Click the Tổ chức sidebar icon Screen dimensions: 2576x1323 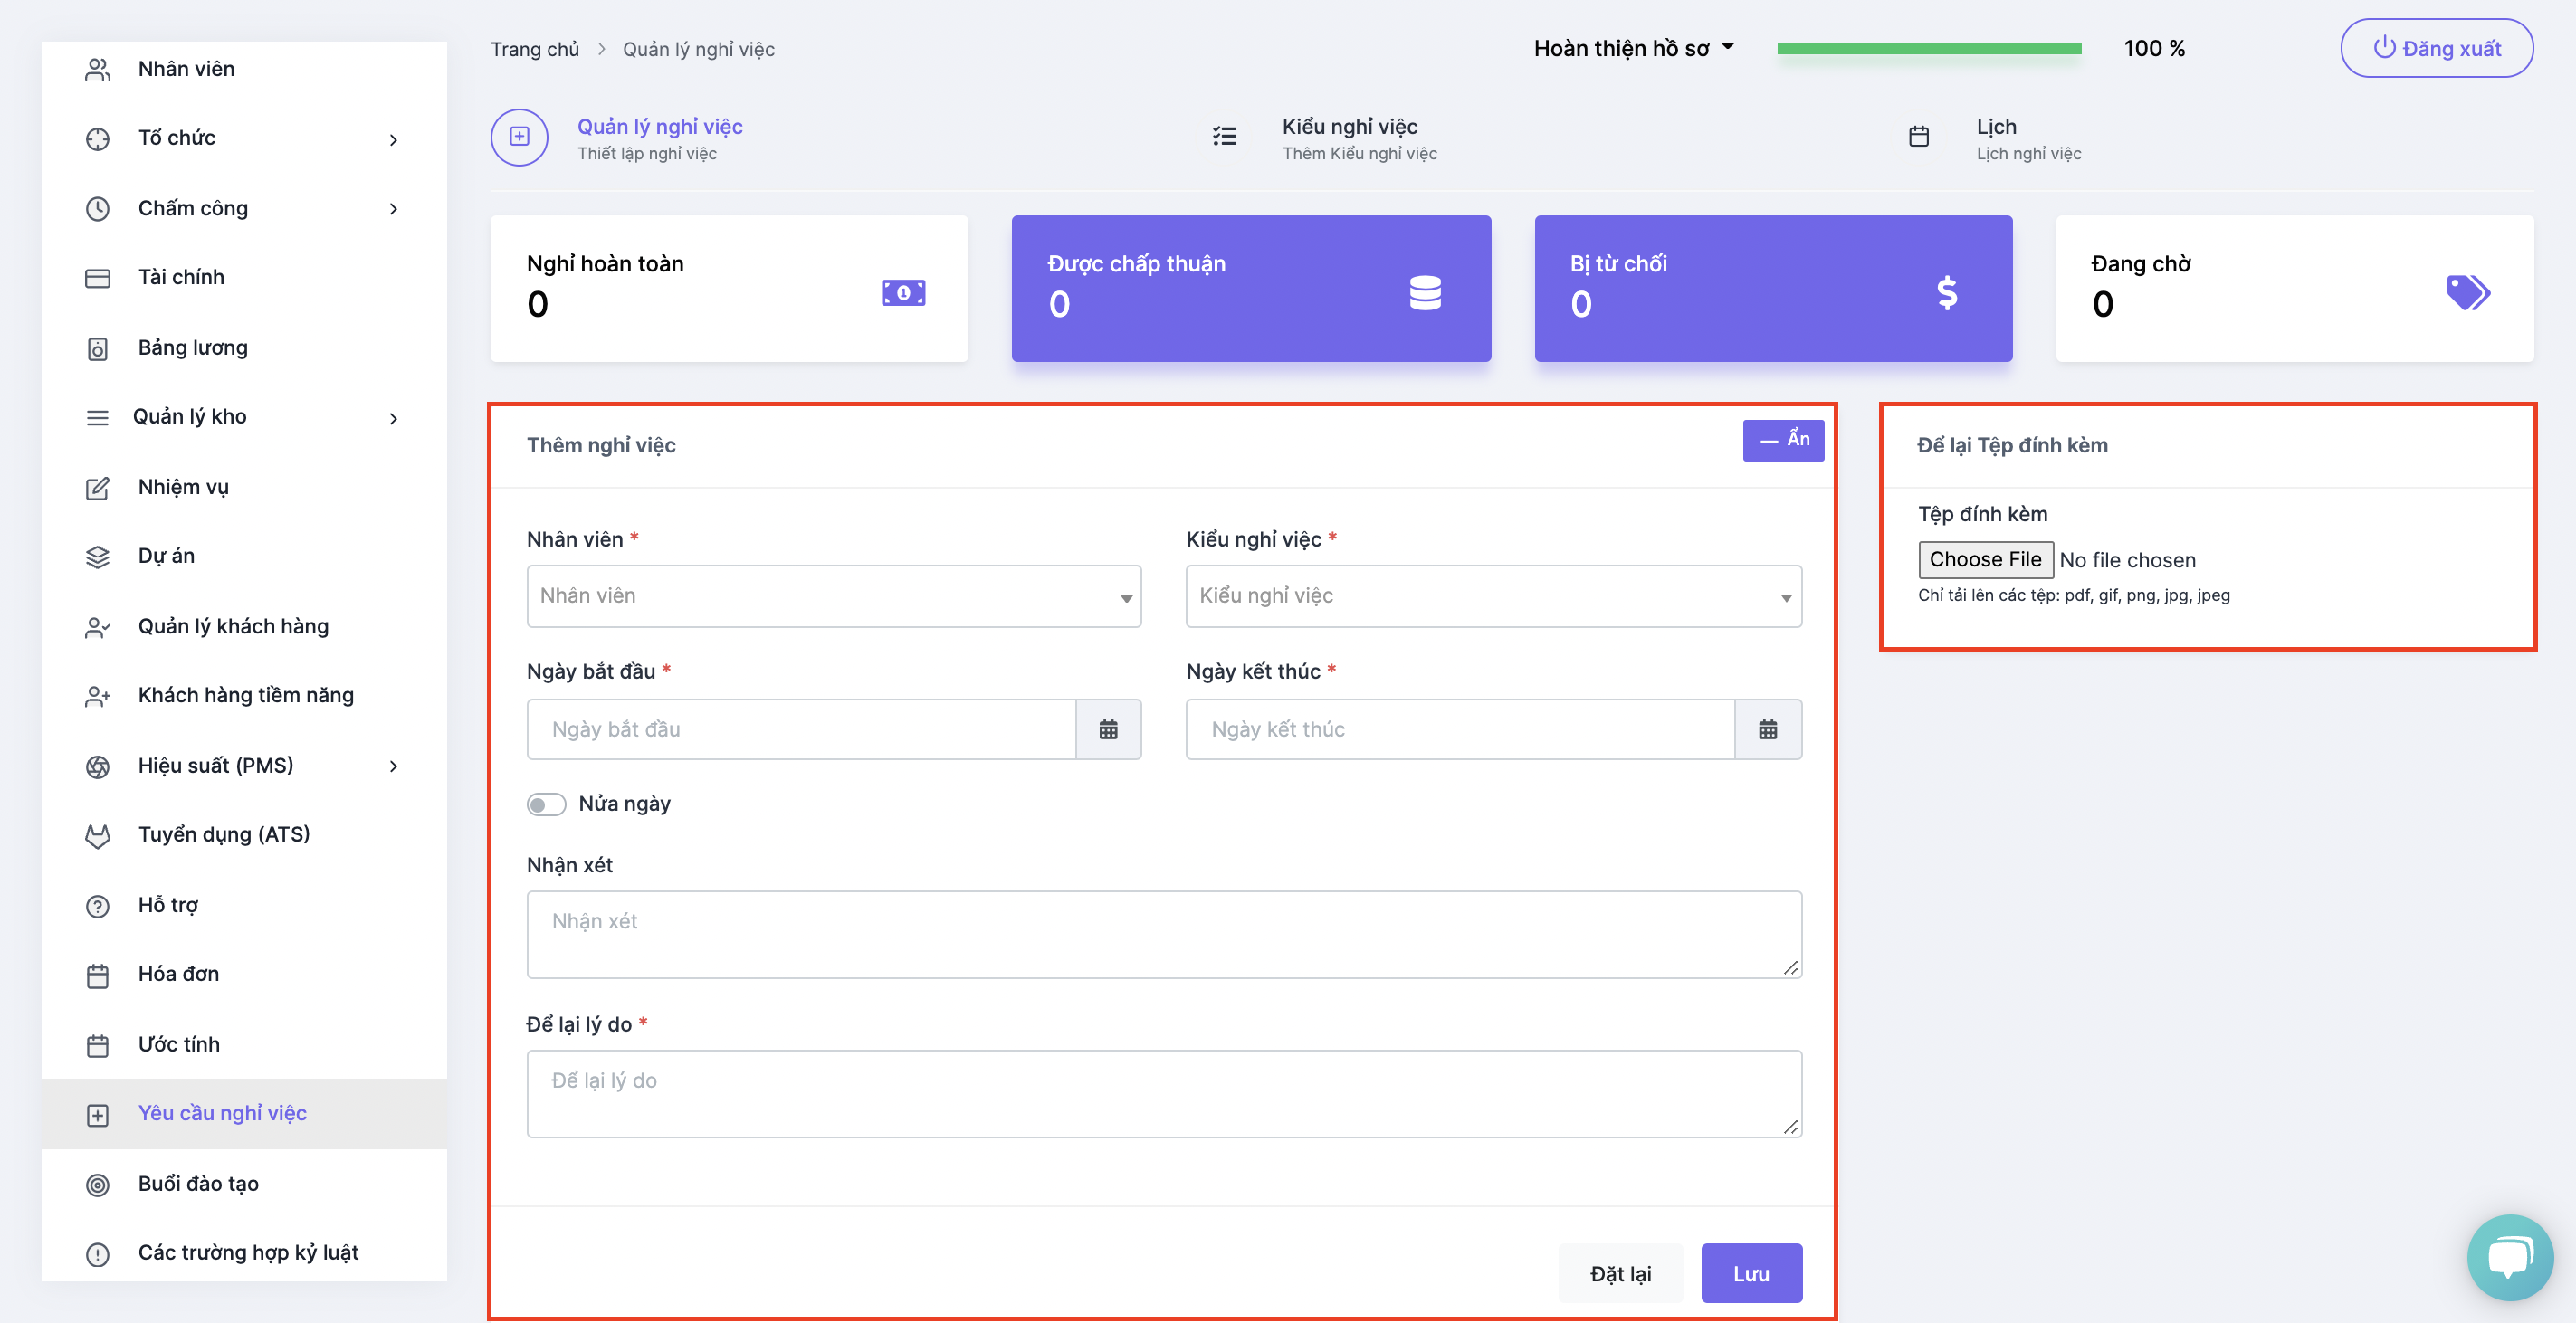pos(97,139)
